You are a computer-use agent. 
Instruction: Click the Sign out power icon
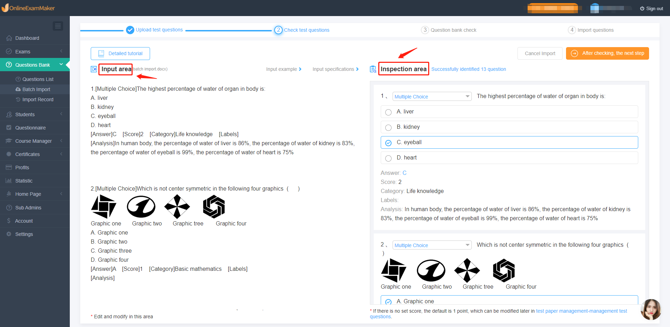(642, 8)
